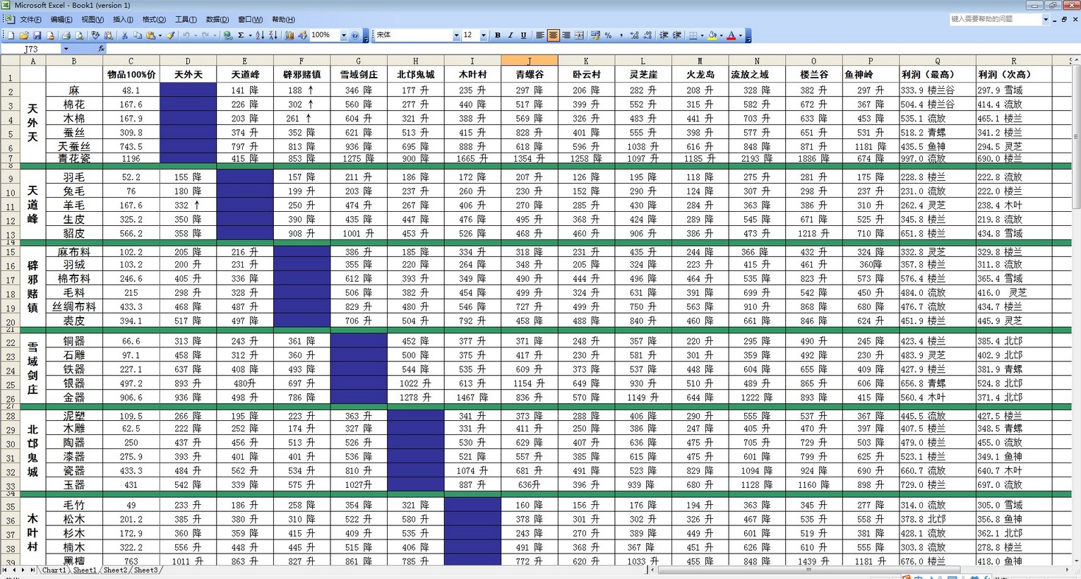
Task: Open the 格式(O) menu
Action: pos(154,20)
